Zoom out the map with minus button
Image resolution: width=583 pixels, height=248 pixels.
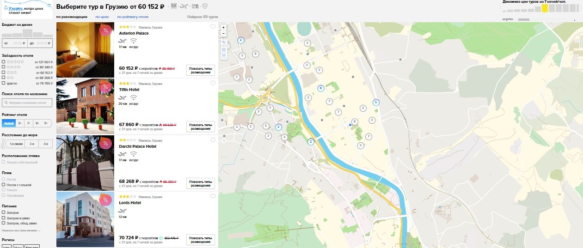coord(224,34)
